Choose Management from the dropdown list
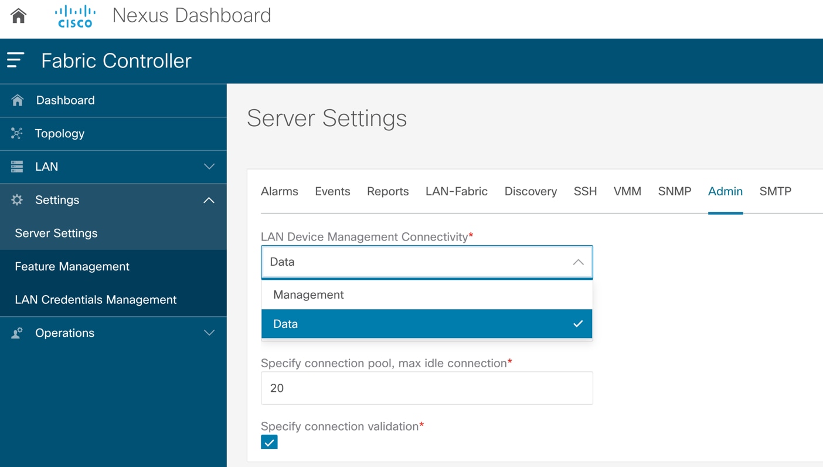 [427, 295]
